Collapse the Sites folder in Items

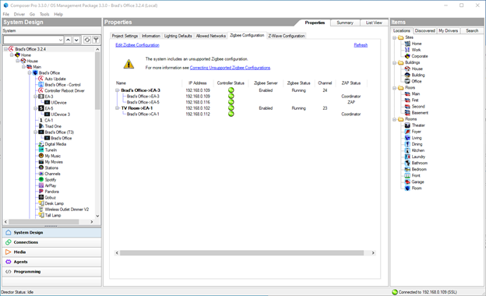pos(395,37)
